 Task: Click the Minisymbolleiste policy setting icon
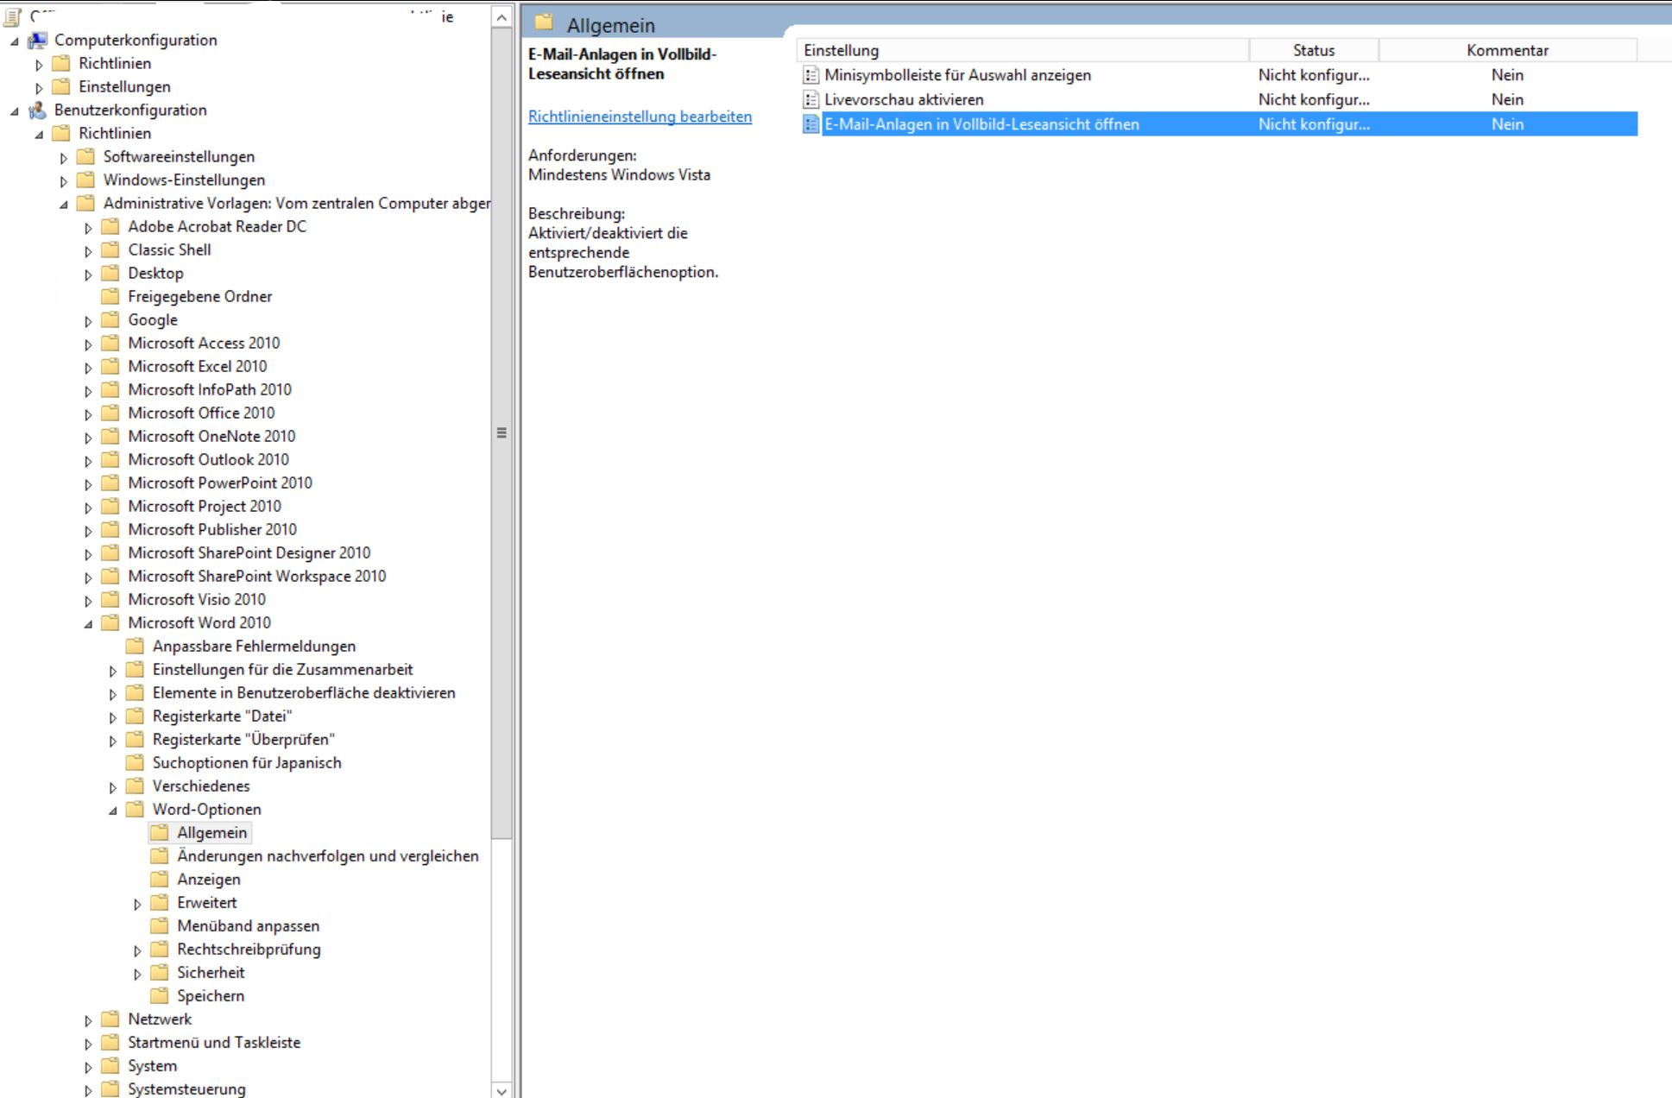(811, 75)
